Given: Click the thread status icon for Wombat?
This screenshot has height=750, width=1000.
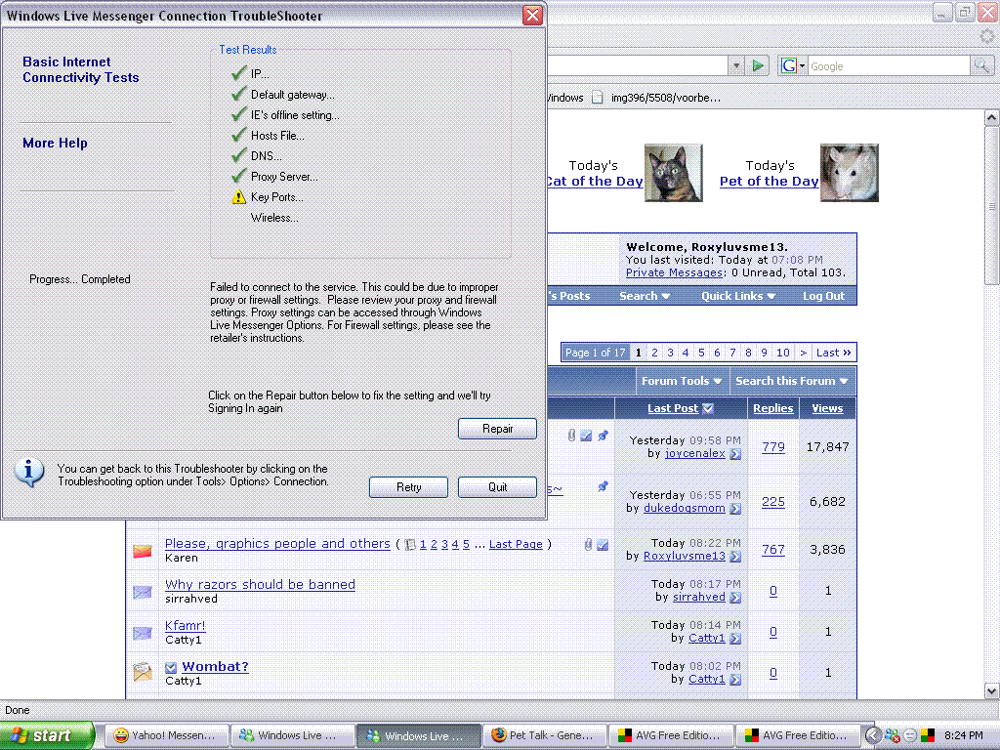Looking at the screenshot, I should pos(143,672).
